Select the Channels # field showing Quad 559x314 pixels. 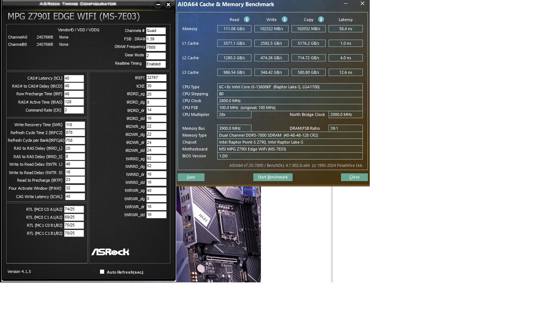coord(156,31)
